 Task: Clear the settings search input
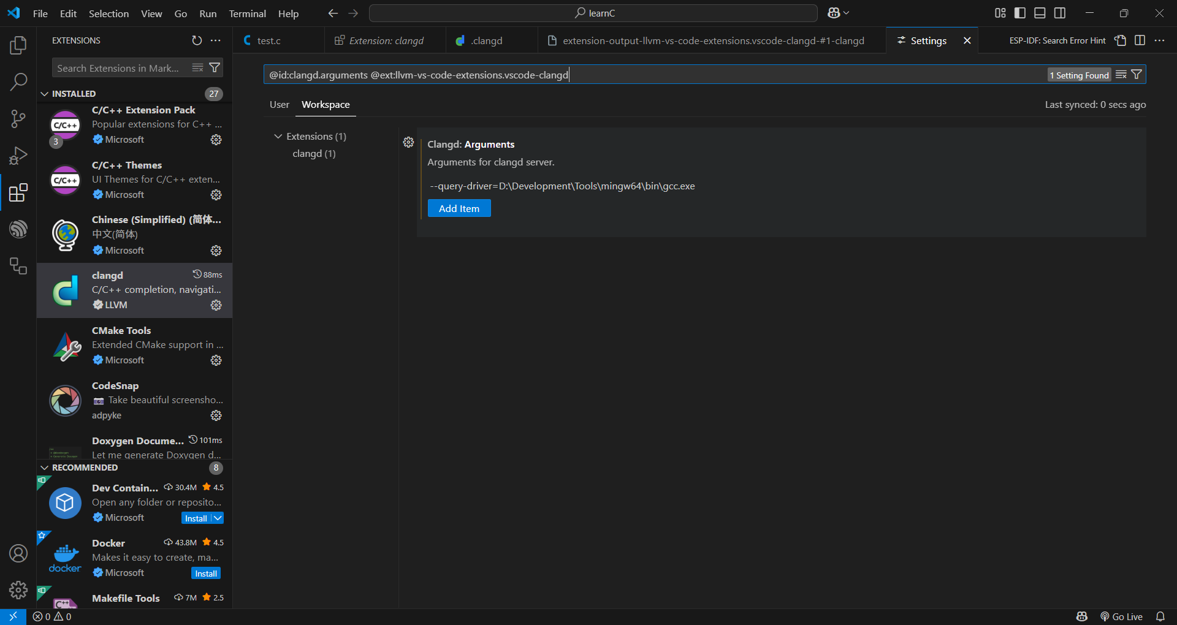pos(1121,75)
